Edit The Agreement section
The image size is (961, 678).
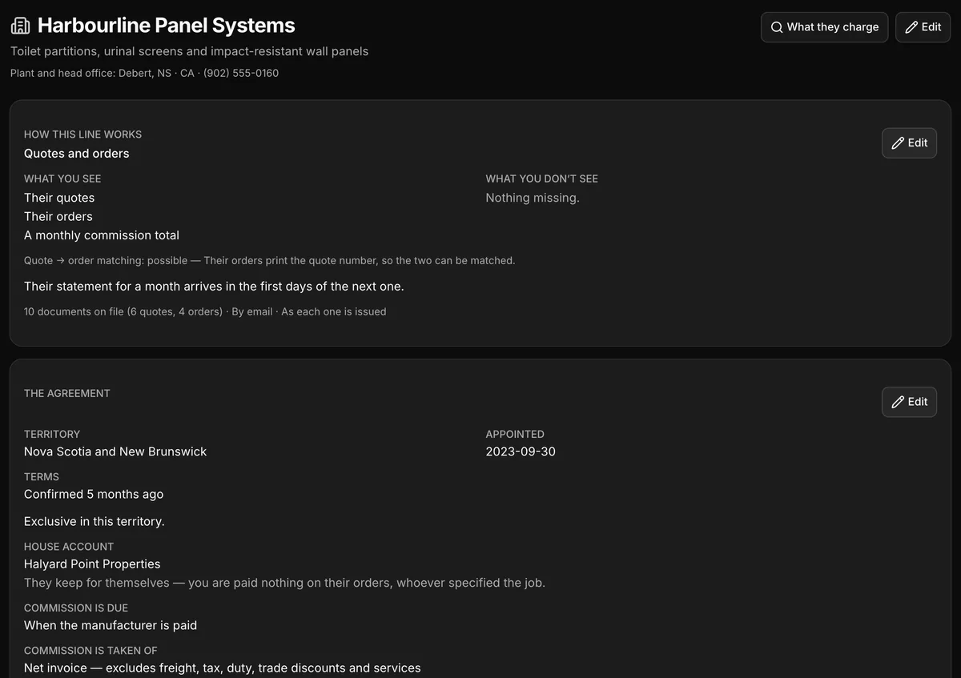point(909,402)
